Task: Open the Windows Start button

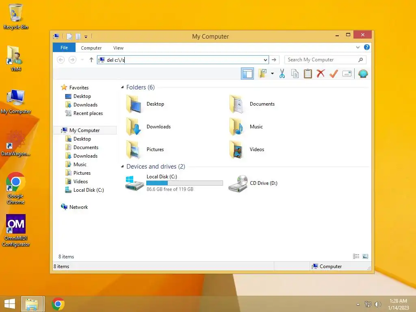Action: (10, 304)
